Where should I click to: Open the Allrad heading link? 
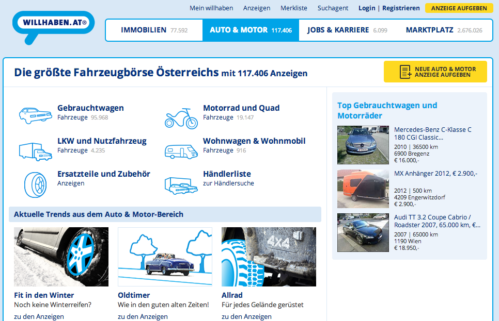pos(232,295)
